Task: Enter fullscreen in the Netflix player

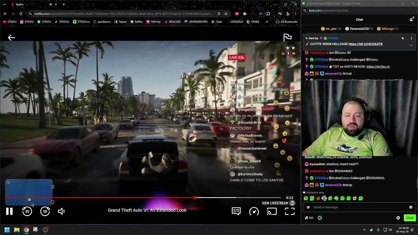Action: coord(290,211)
